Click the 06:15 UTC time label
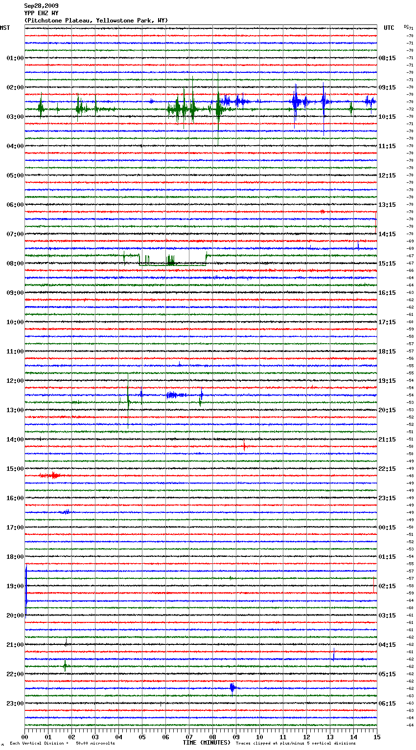 click(387, 704)
